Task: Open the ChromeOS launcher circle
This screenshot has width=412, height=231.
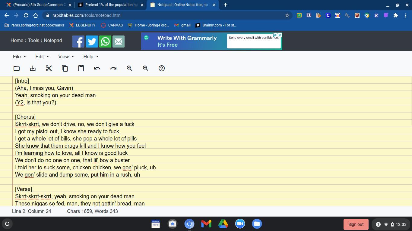Action: click(x=7, y=224)
